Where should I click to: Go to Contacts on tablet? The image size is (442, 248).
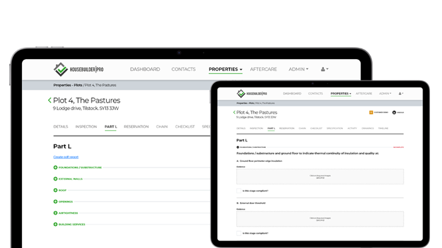[315, 94]
